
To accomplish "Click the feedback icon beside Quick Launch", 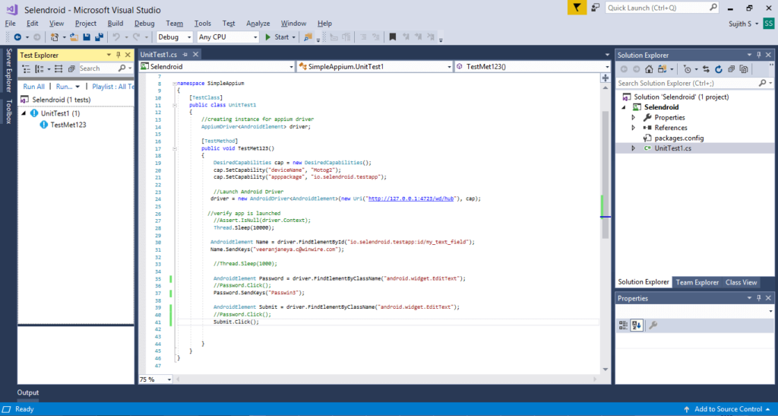I will point(596,8).
